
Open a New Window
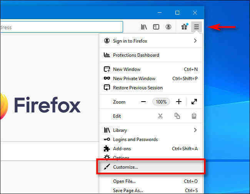click(151, 69)
